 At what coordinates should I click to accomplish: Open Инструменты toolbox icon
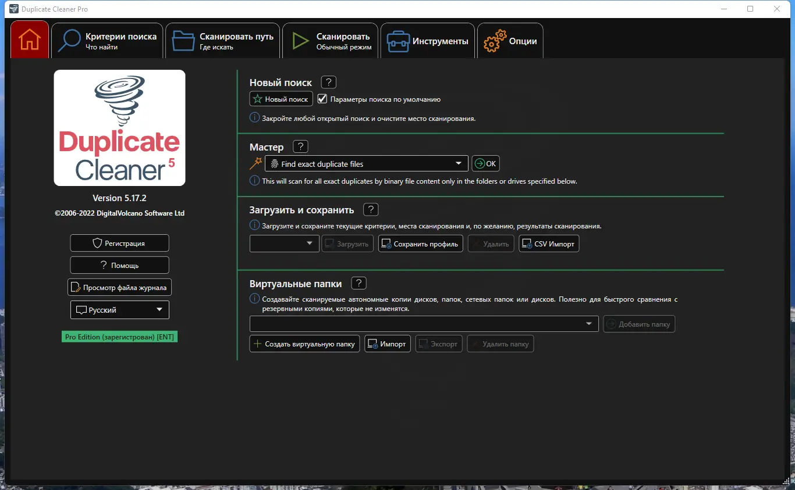397,40
